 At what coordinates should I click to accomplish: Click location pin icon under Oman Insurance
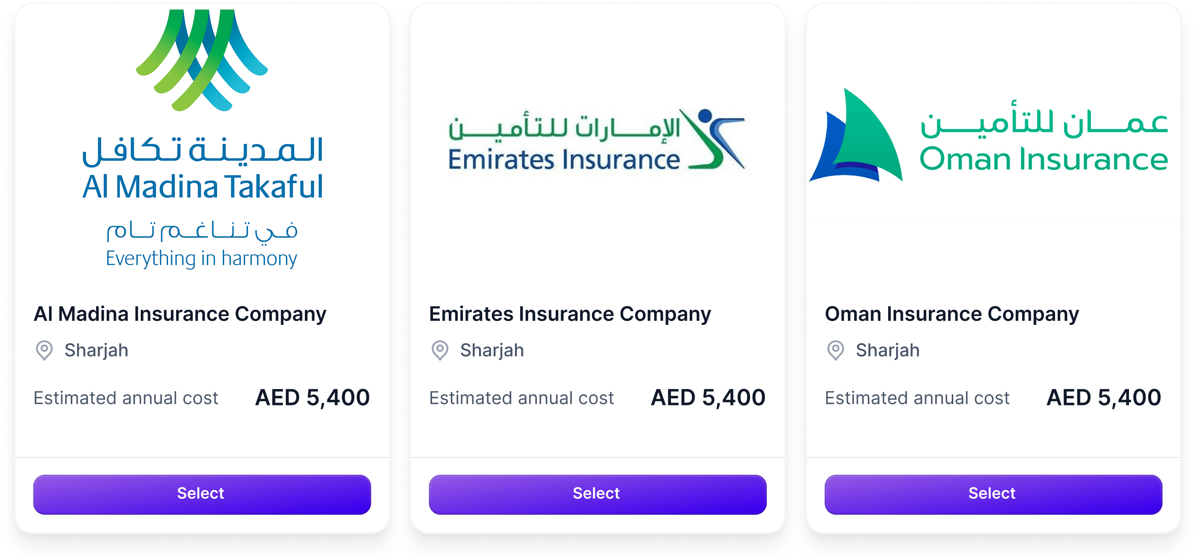(x=835, y=350)
